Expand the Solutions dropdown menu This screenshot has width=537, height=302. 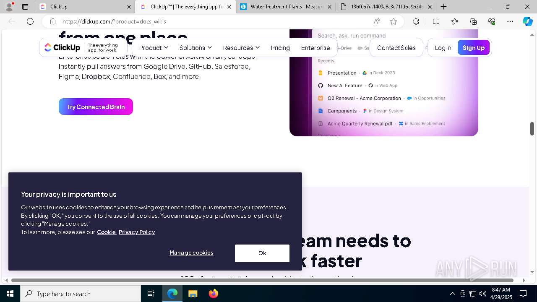196,48
